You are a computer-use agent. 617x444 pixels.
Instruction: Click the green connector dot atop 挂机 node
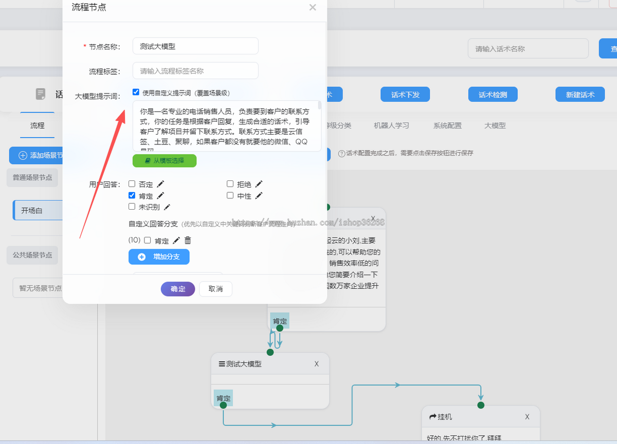coord(481,405)
